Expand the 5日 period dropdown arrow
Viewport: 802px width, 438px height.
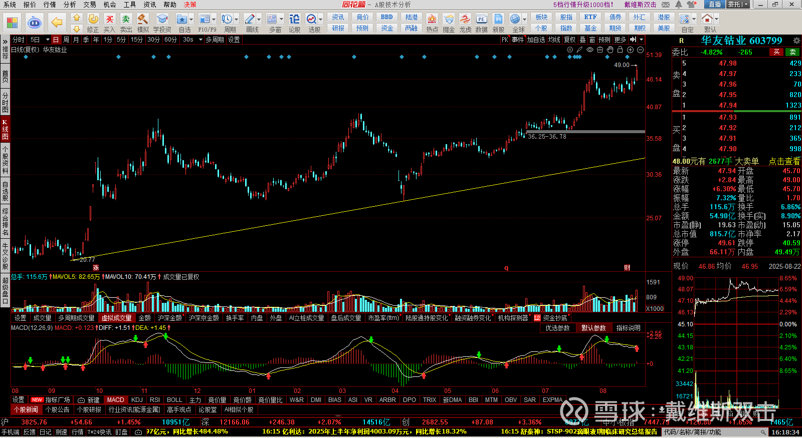[48, 40]
